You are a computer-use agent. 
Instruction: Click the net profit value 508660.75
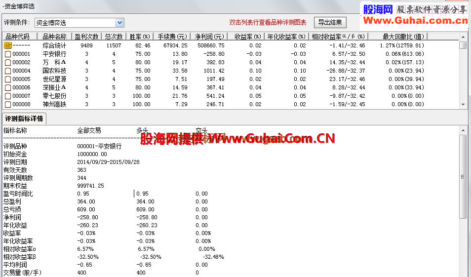click(211, 45)
